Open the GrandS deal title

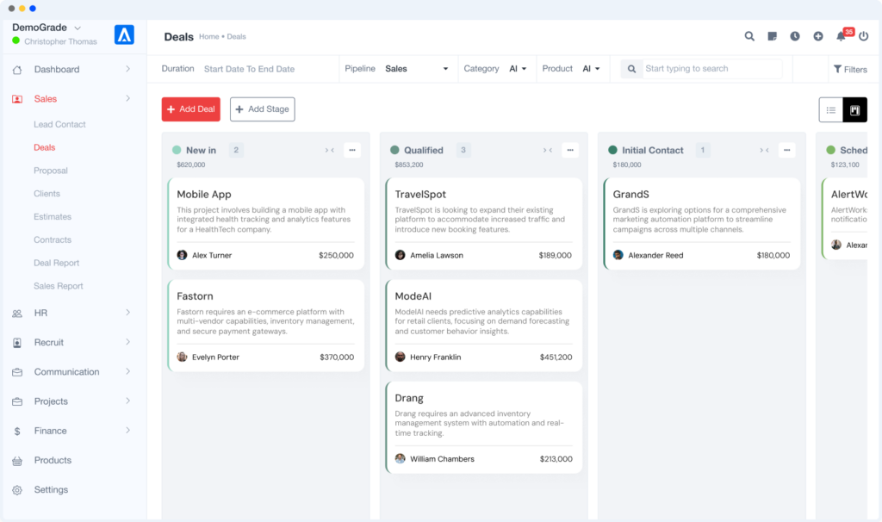[x=631, y=194]
